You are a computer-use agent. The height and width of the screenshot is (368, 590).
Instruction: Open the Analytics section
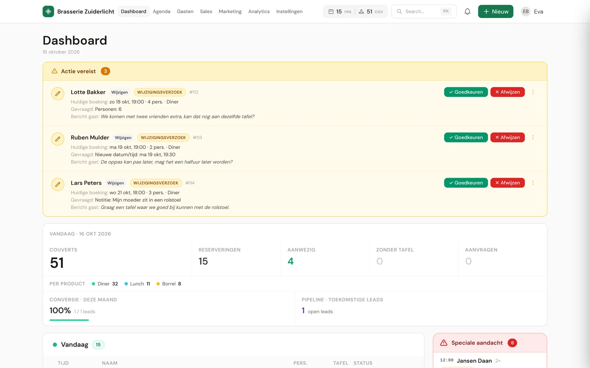[259, 11]
